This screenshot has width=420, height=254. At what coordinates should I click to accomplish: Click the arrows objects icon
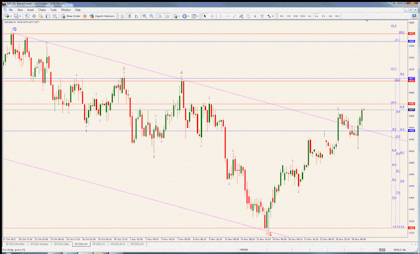coord(269,16)
